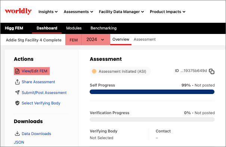
Task: Click the Self Progress label
Action: pos(102,85)
